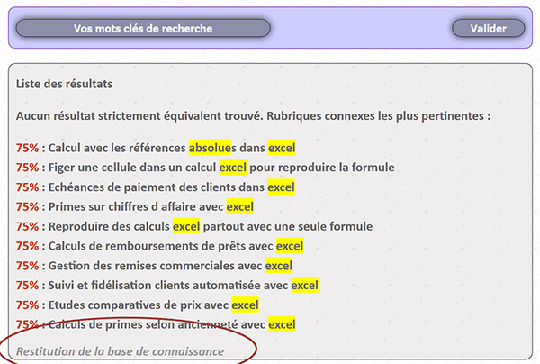Open 'Calculs de remboursements de prêts avec excel'
This screenshot has width=540, height=364.
(175, 246)
